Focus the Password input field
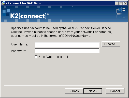This screenshot has height=98, width=129. tap(67, 51)
